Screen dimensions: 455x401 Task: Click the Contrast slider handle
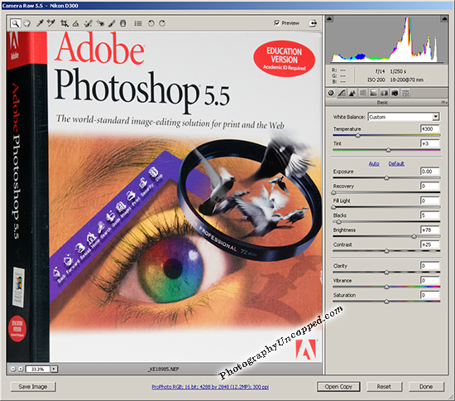(x=386, y=251)
